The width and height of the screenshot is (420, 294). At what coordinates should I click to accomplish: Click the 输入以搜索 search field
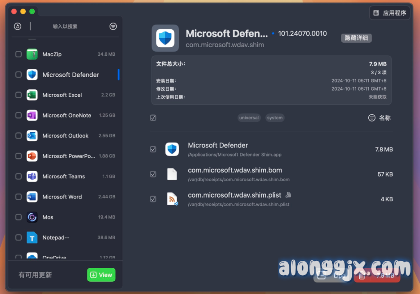click(66, 26)
